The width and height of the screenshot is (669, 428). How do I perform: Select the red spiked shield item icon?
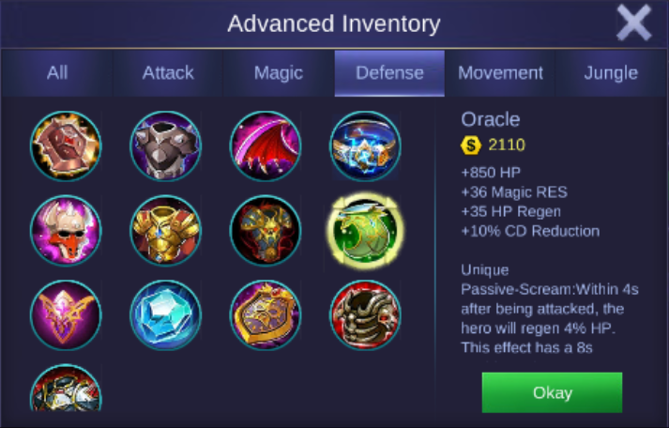click(66, 145)
